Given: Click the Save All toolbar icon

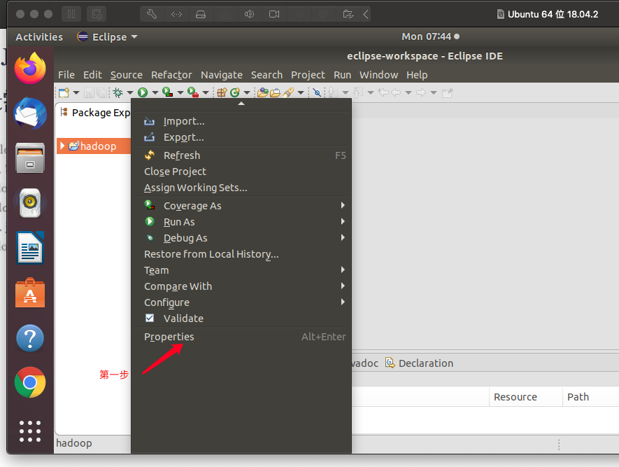Looking at the screenshot, I should [x=102, y=93].
